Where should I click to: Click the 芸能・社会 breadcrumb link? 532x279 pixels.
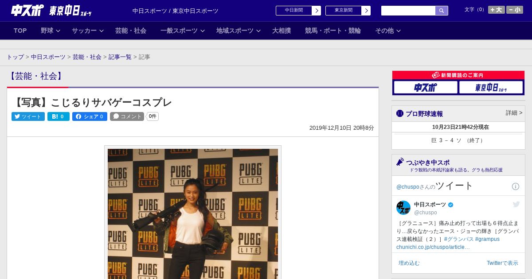(x=87, y=57)
